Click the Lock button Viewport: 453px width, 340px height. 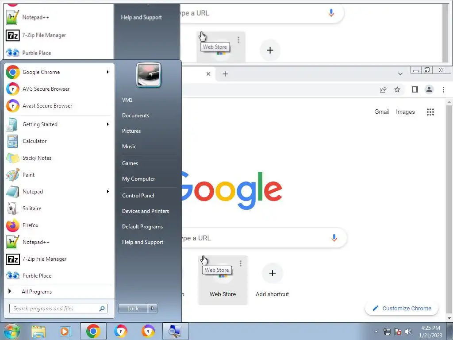click(133, 309)
